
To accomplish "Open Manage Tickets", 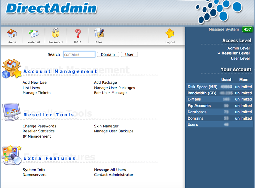I will (x=37, y=93).
